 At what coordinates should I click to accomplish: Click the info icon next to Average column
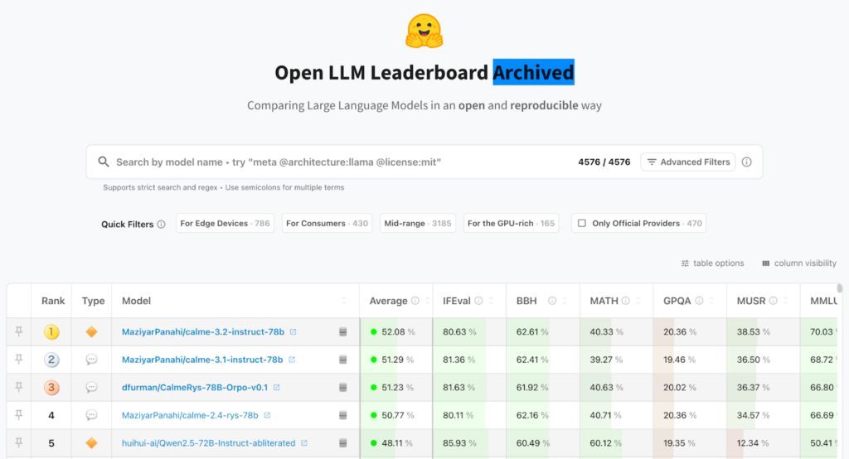[415, 301]
